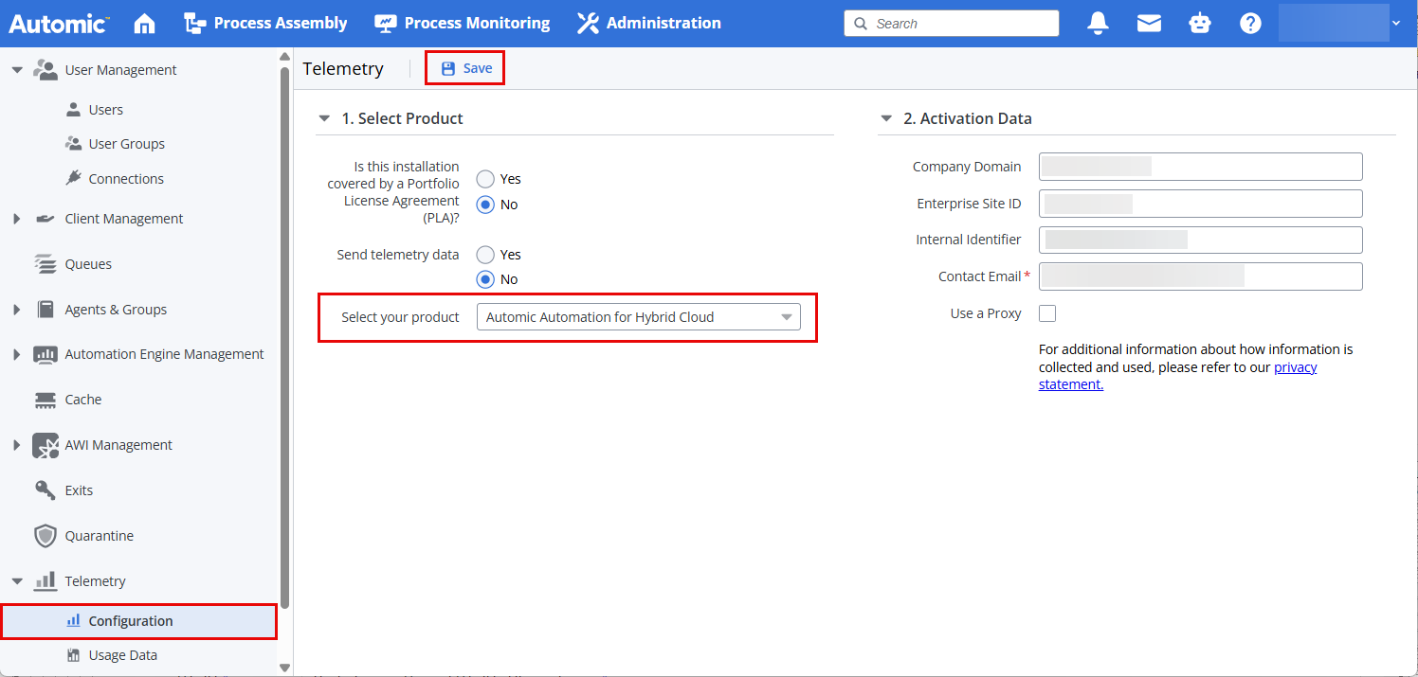
Task: Enable the Use a Proxy checkbox
Action: pyautogui.click(x=1047, y=313)
